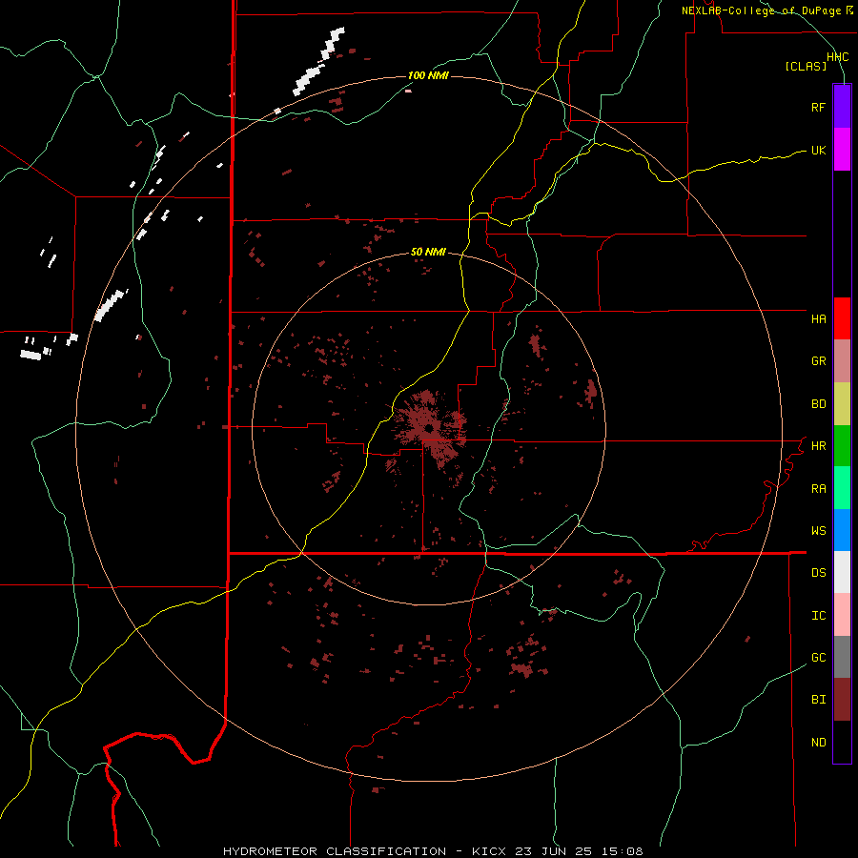This screenshot has height=858, width=858.
Task: Click the BD legend label
Action: [818, 404]
